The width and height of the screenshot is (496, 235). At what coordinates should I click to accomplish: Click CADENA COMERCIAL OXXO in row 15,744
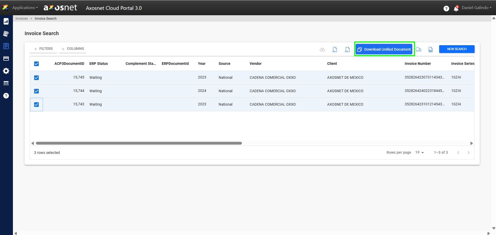[x=273, y=91]
